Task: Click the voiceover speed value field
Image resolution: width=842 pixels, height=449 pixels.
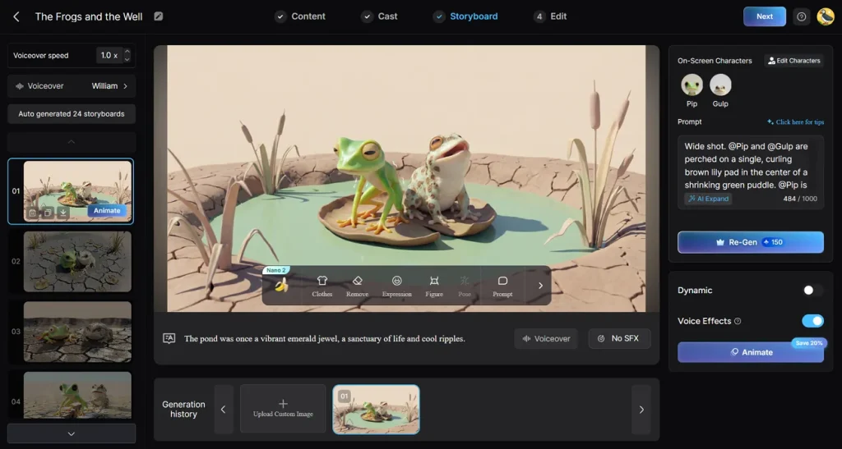Action: point(109,55)
